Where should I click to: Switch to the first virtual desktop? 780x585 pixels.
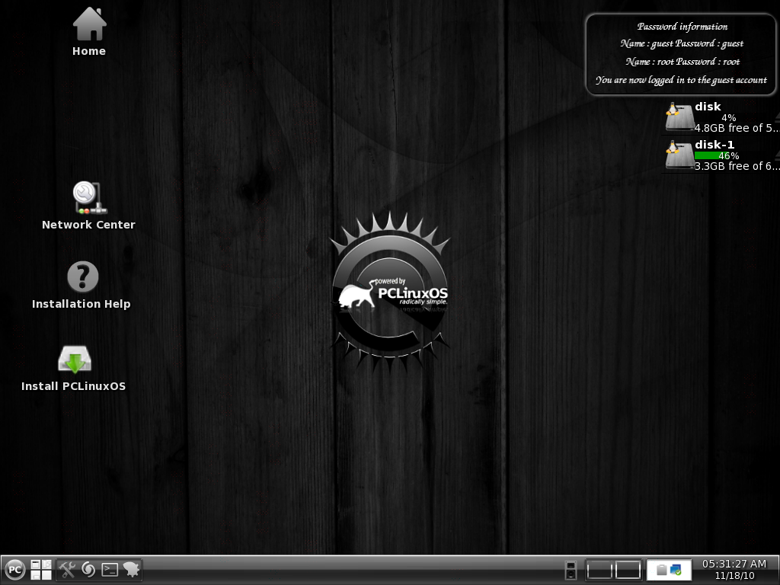pos(600,569)
